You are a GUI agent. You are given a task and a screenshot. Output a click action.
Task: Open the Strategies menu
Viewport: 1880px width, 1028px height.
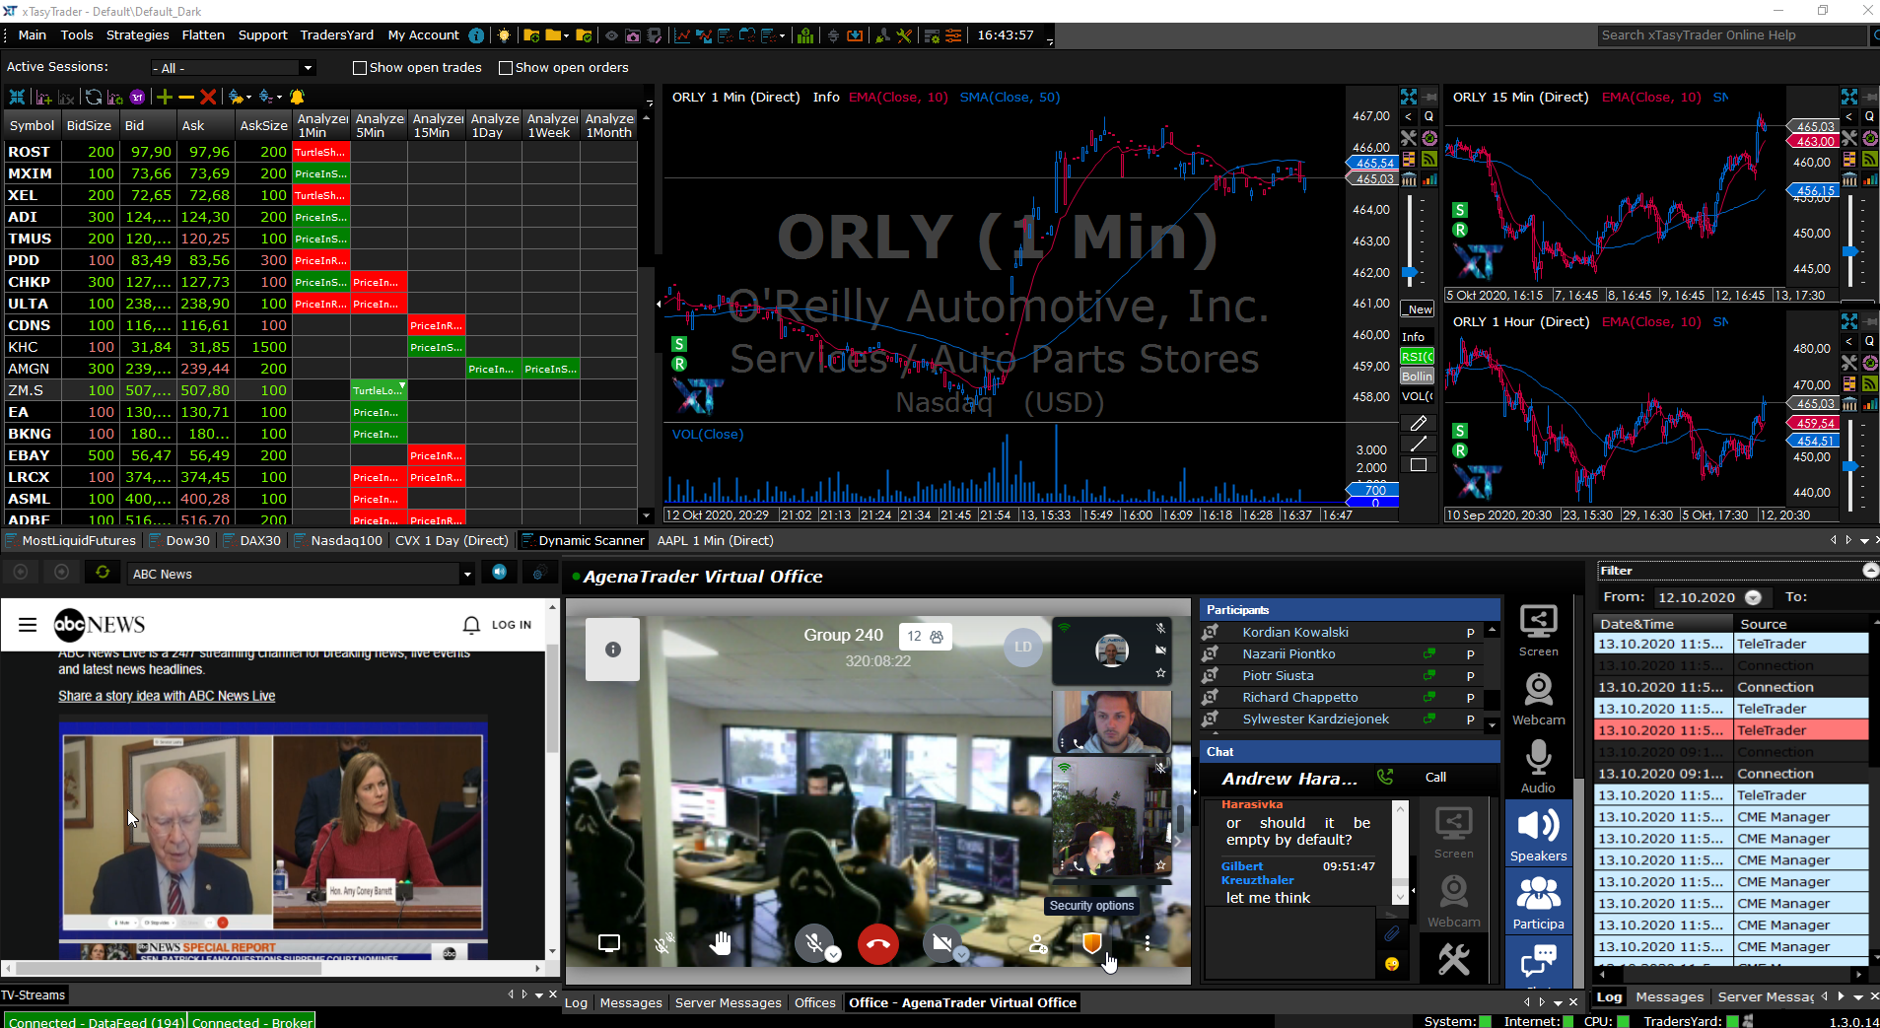click(137, 35)
